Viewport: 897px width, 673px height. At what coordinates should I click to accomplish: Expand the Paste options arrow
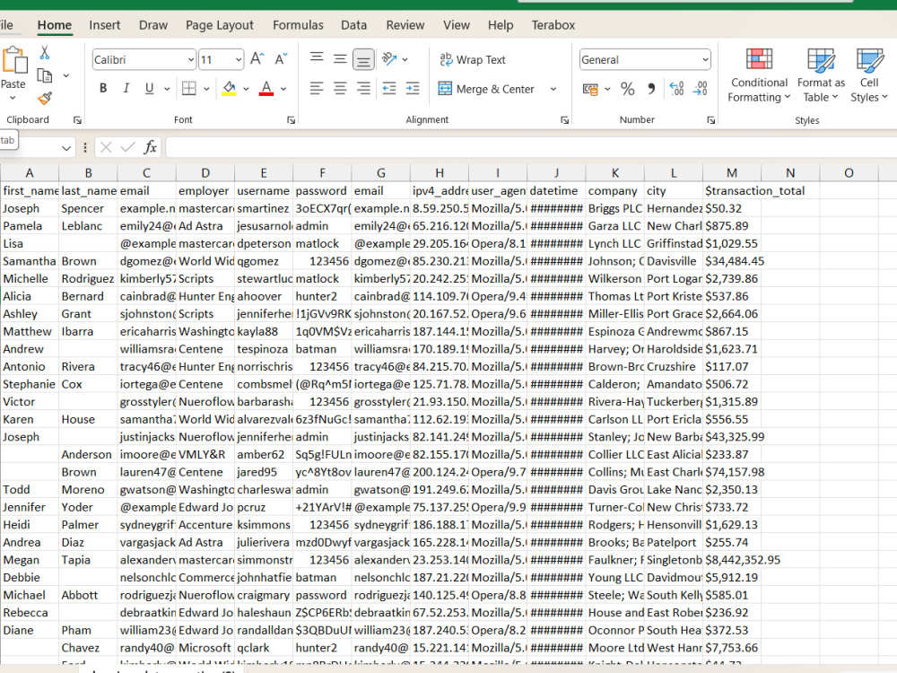pyautogui.click(x=13, y=98)
